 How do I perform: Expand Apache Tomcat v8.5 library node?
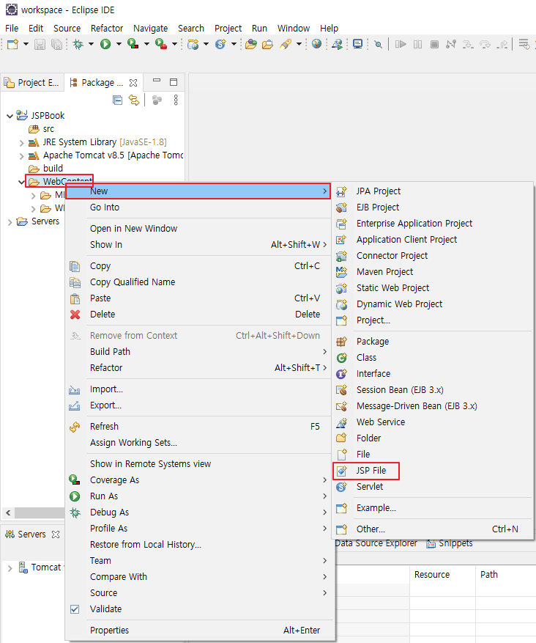(22, 156)
